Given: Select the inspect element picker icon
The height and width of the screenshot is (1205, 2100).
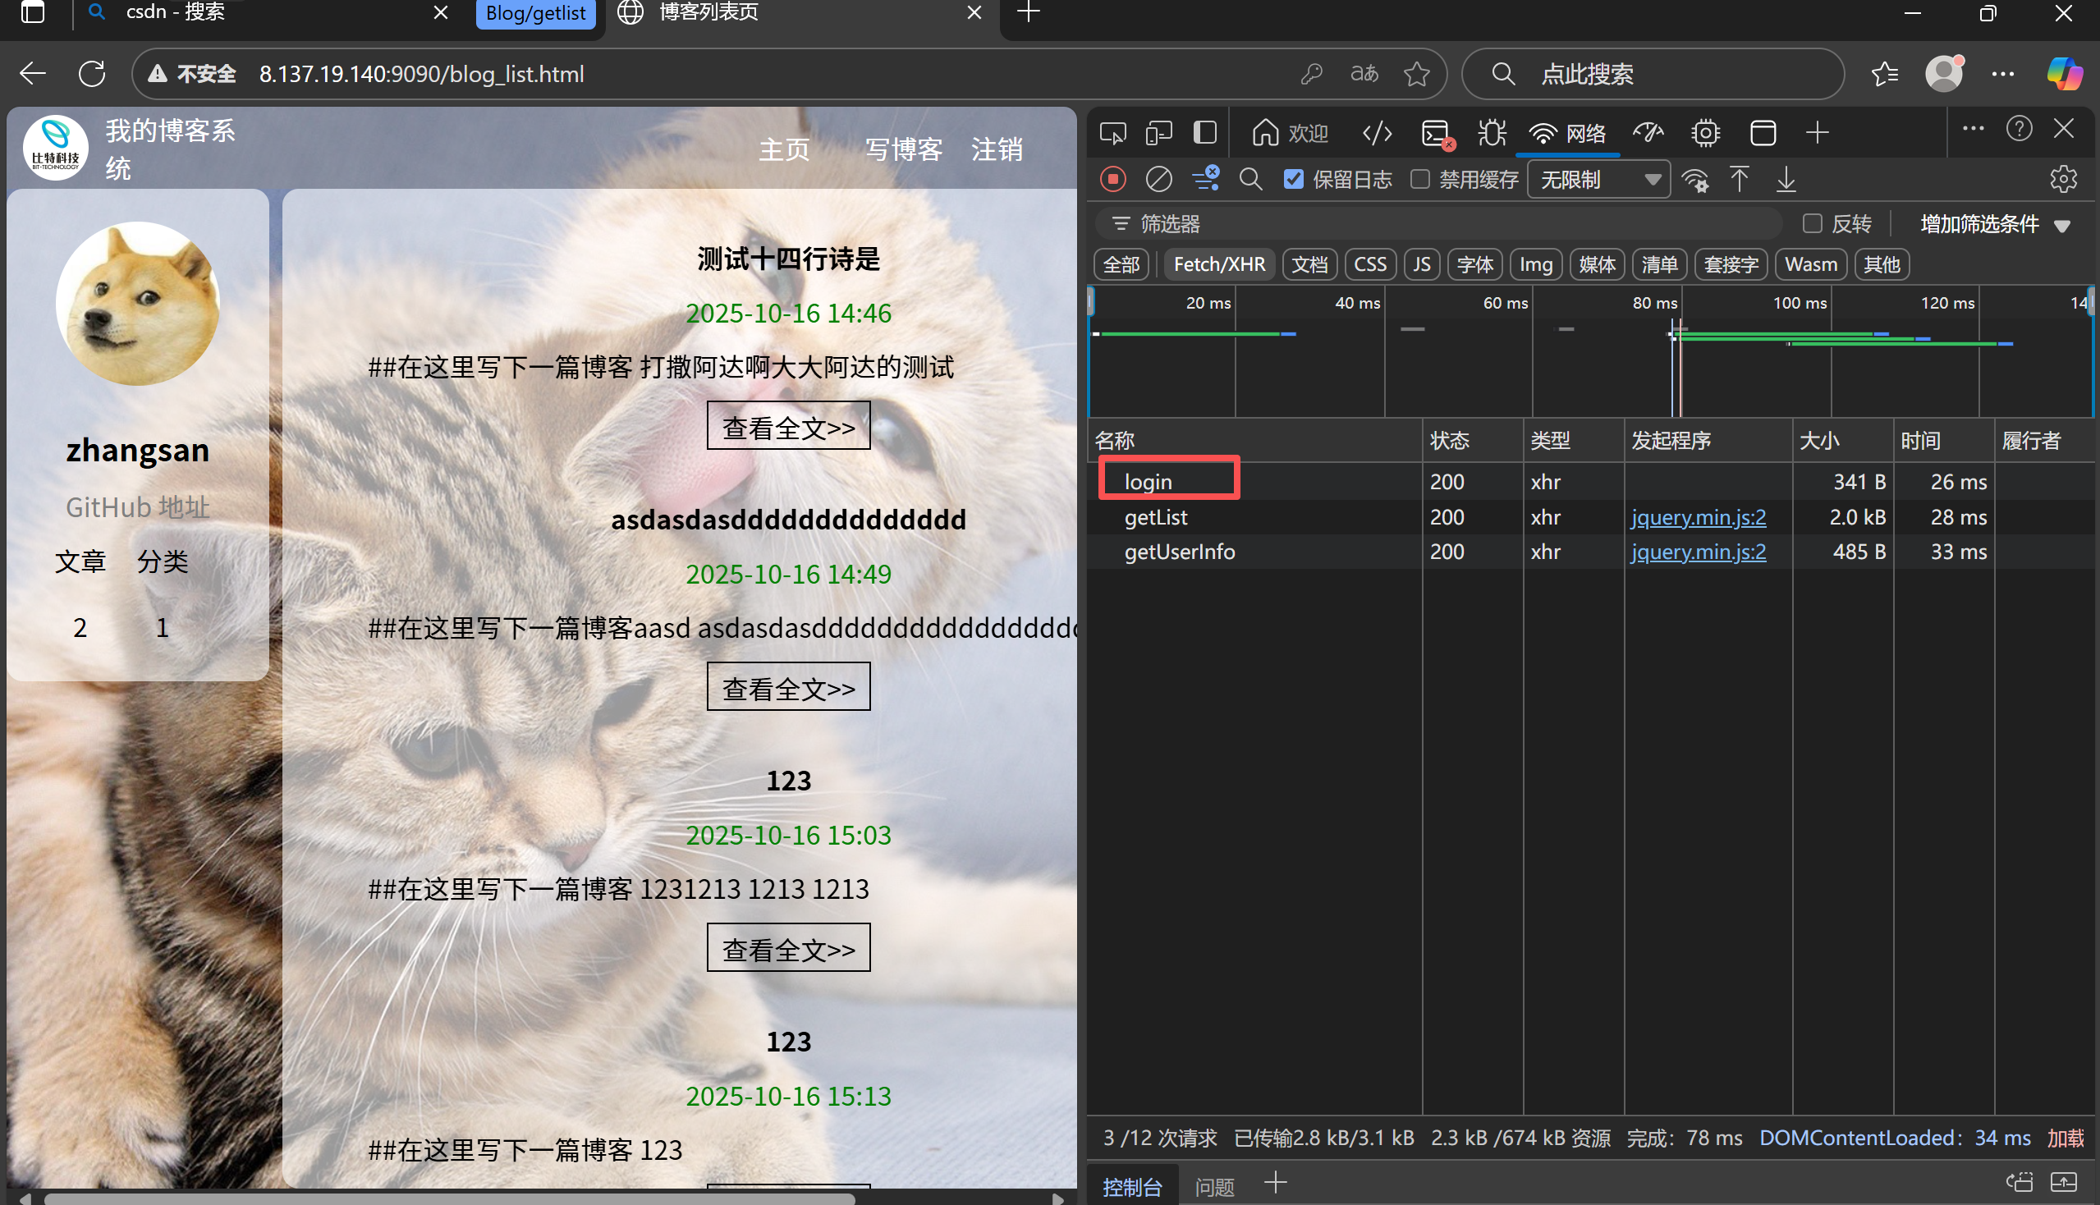Looking at the screenshot, I should [1112, 133].
